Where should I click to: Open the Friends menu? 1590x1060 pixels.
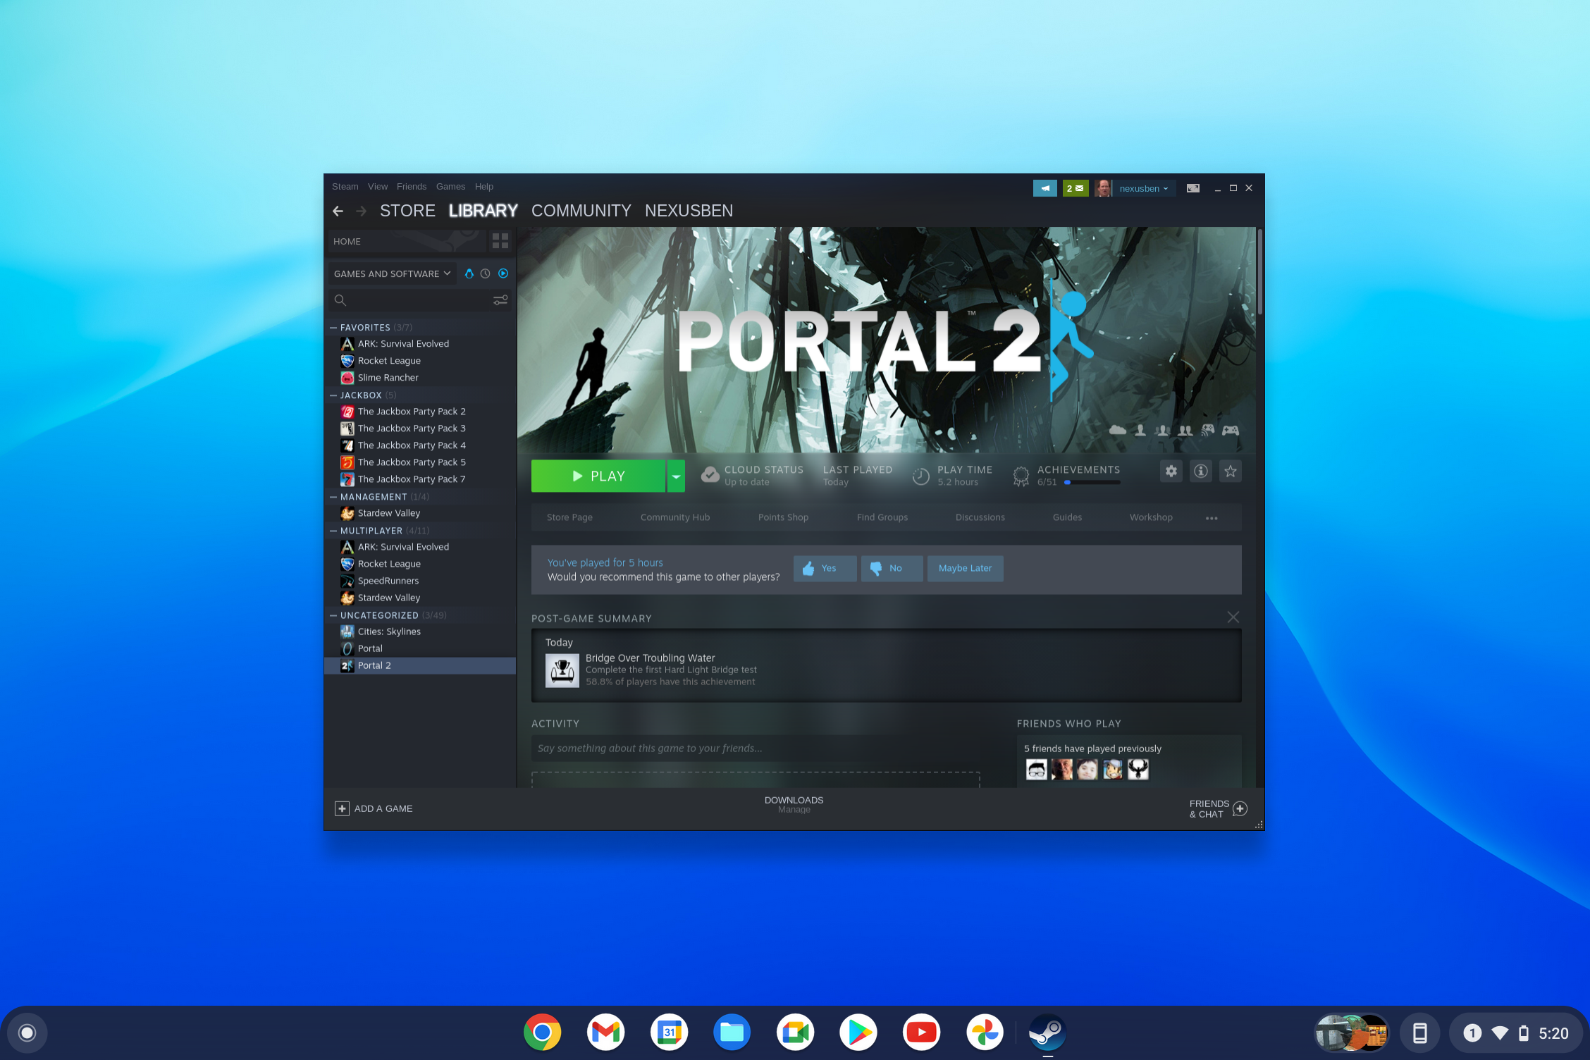click(412, 186)
